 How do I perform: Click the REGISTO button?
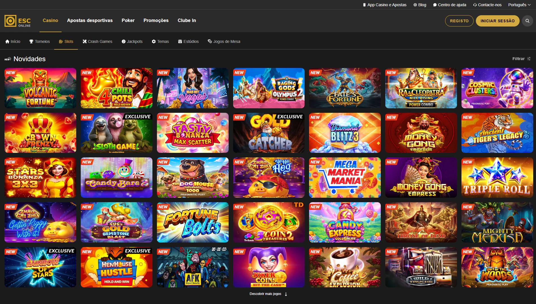pos(459,21)
